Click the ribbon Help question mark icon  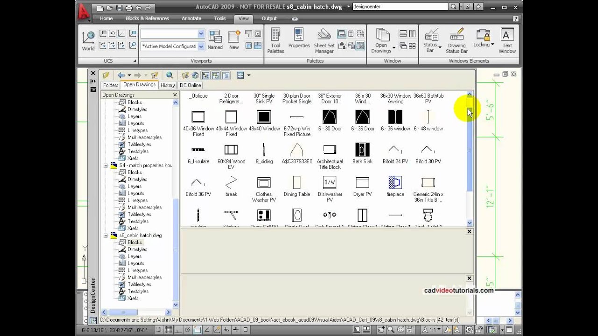click(x=515, y=19)
